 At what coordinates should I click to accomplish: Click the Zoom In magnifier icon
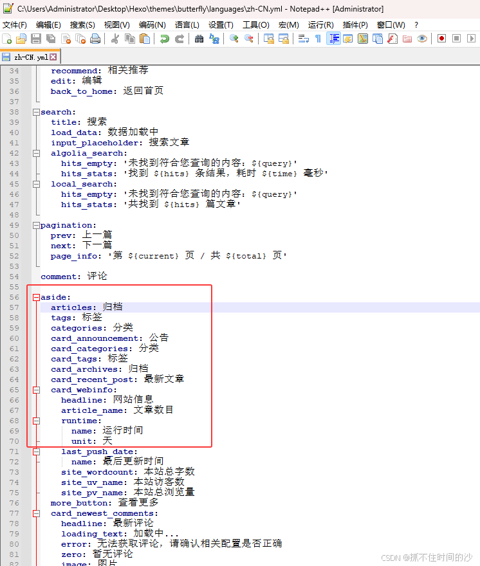234,39
